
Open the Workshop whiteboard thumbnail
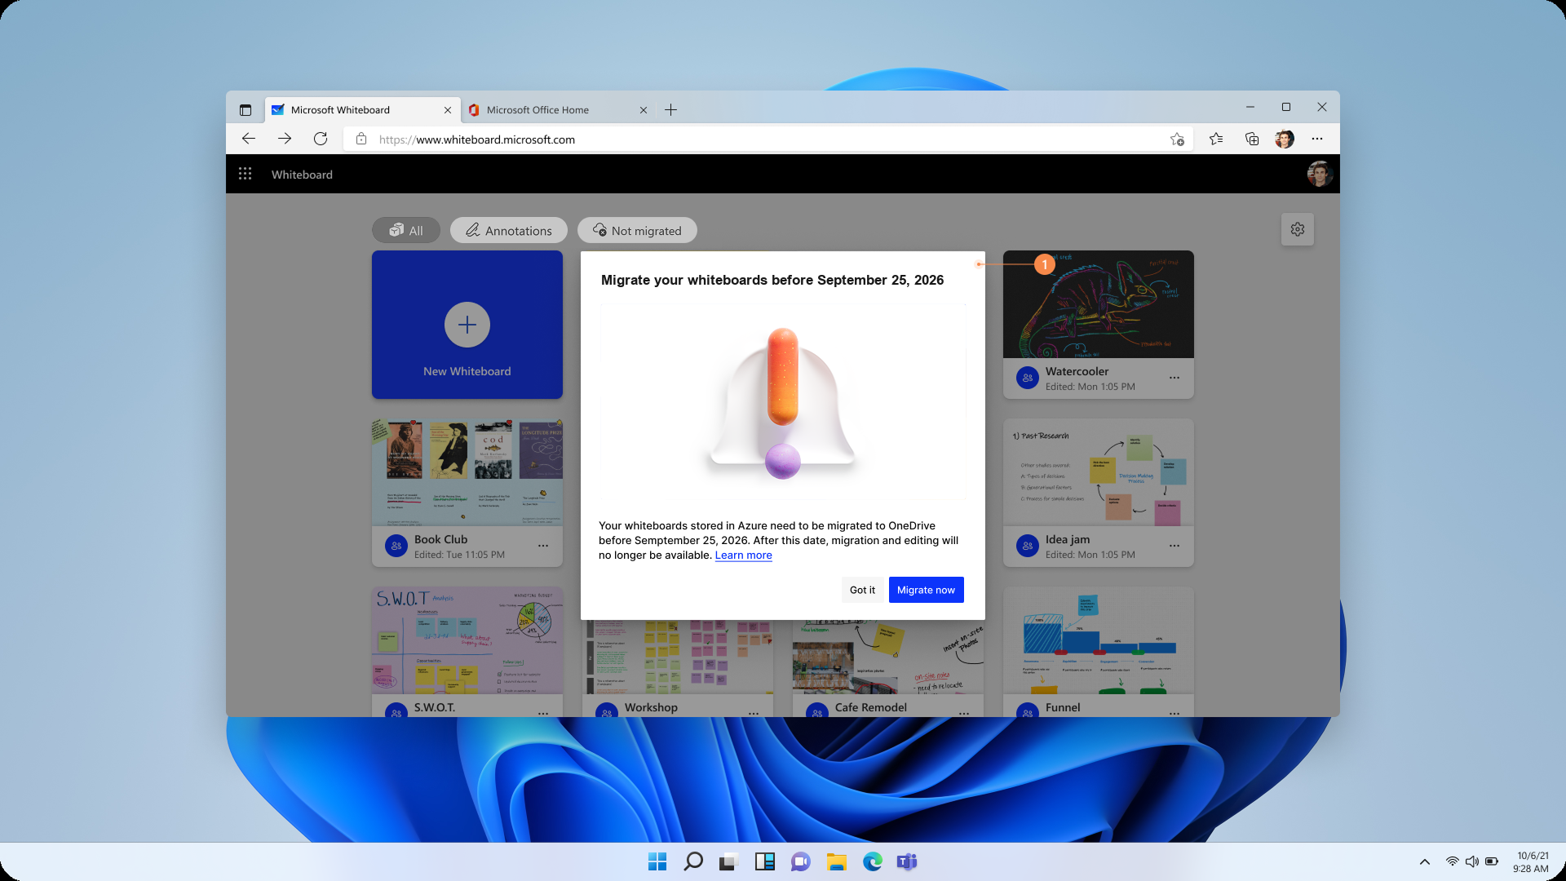(678, 657)
